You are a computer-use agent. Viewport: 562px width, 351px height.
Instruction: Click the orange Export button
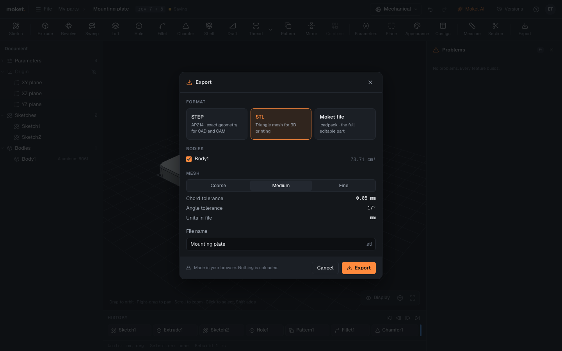[359, 268]
